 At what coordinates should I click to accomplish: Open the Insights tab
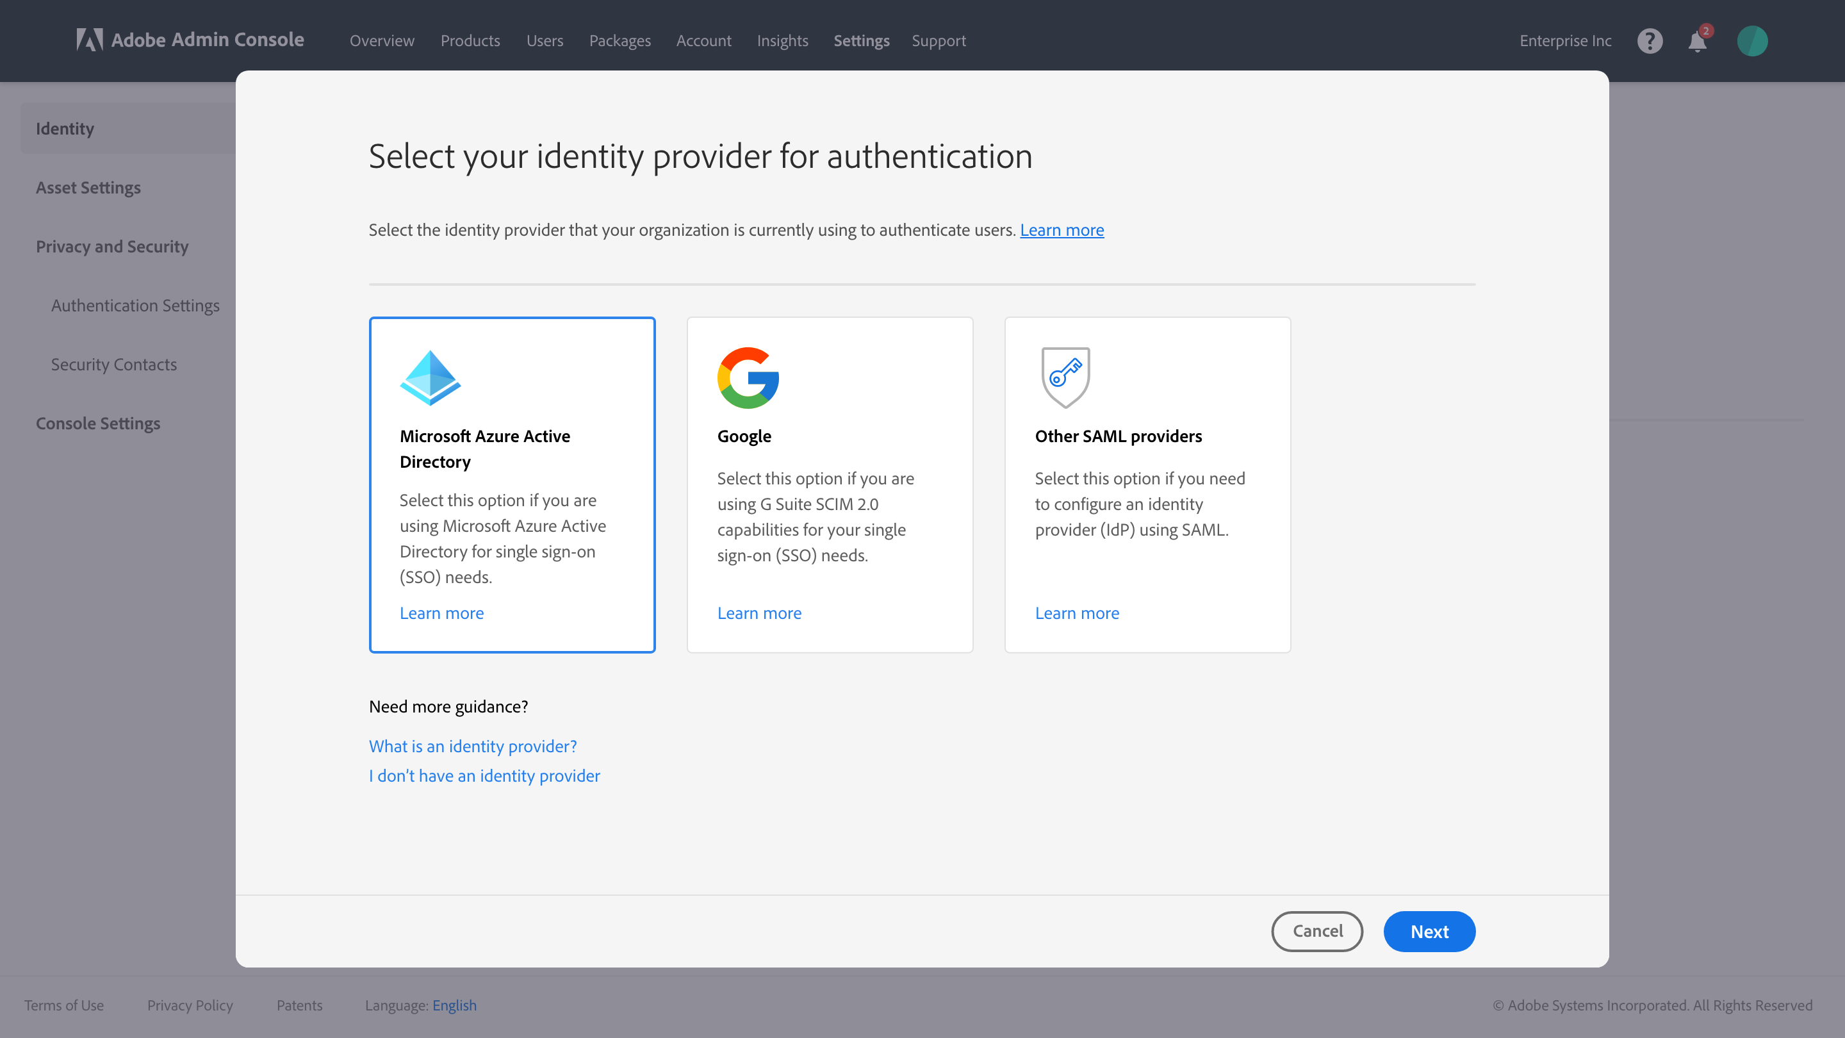click(x=782, y=41)
